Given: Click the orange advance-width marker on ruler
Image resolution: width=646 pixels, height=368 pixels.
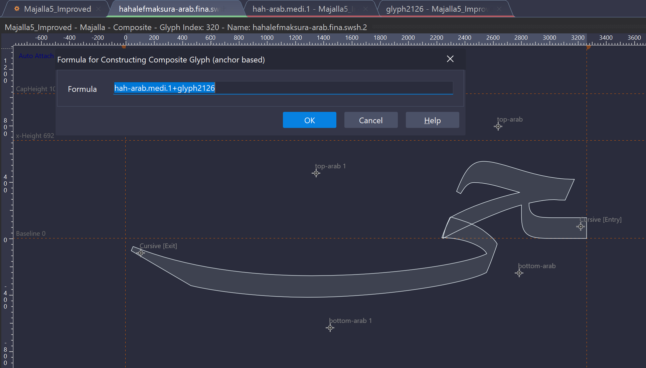Looking at the screenshot, I should [x=588, y=47].
